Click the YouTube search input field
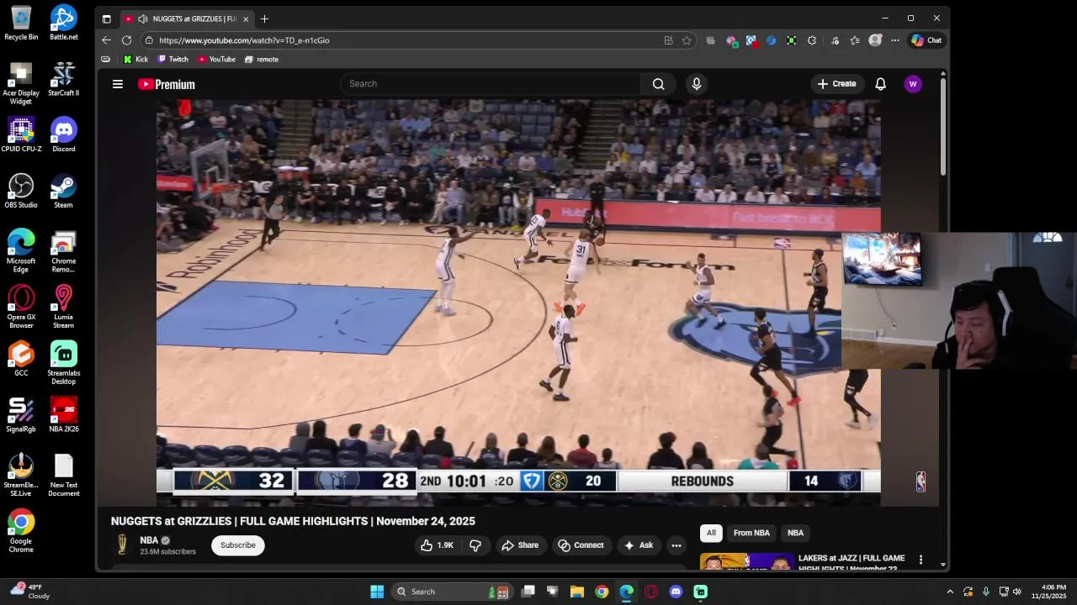The width and height of the screenshot is (1077, 605). tap(491, 84)
